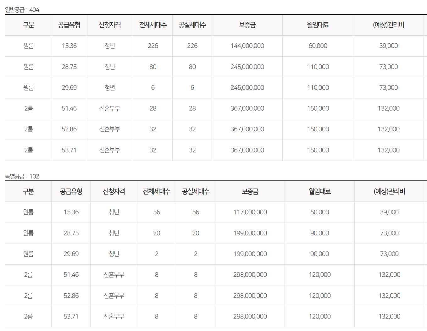Screen dimensions: 427x331
Task: Select '구분' header in 특별공급 table
Action: pos(28,191)
